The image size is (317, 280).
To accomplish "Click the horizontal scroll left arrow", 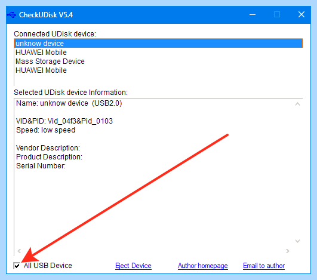I will (x=19, y=251).
